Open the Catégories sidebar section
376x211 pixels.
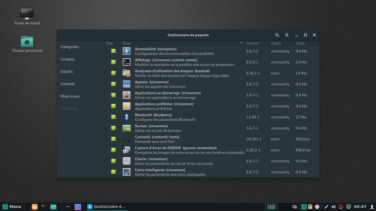click(69, 47)
